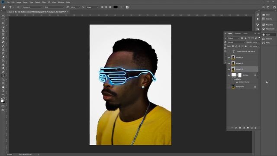Screen dimensions: 277x156
Task: Click the Home icon in options bar
Action: coord(4,7)
